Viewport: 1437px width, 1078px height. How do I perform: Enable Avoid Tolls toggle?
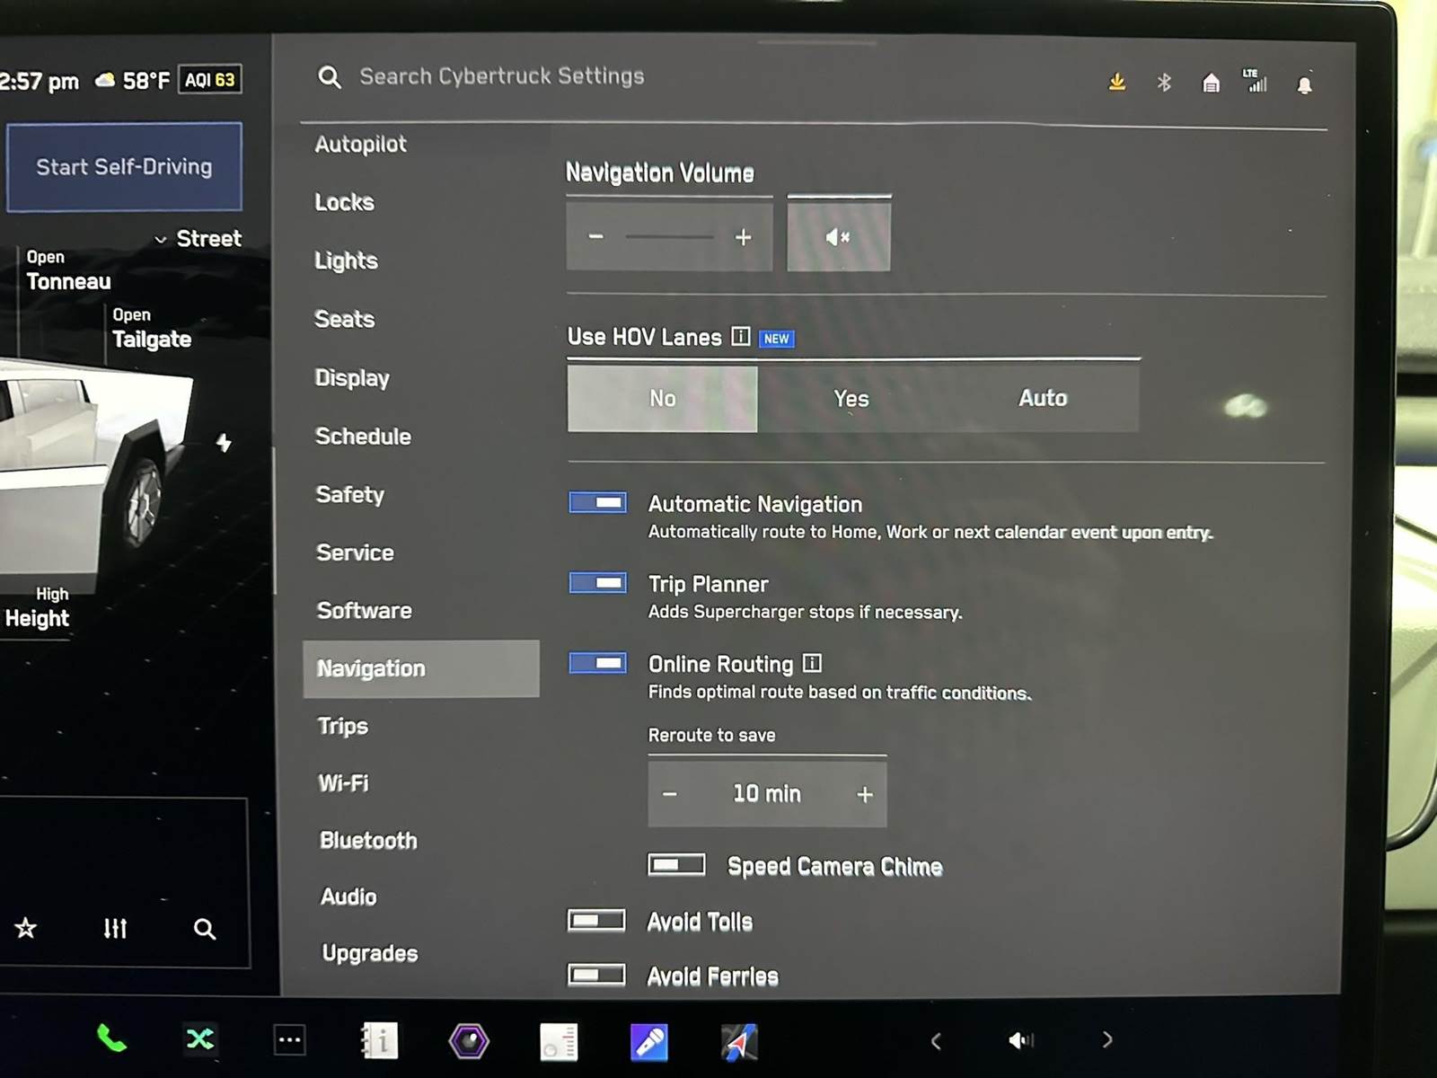point(596,921)
